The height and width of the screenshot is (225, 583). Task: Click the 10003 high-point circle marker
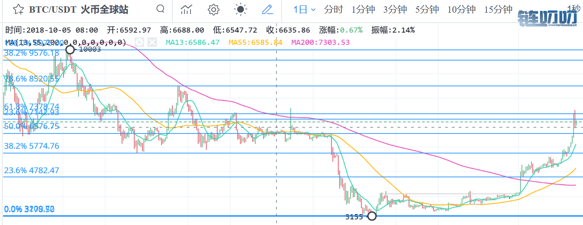click(70, 49)
